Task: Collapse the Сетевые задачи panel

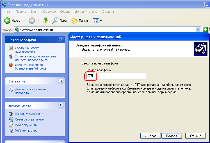Action: coord(61,39)
